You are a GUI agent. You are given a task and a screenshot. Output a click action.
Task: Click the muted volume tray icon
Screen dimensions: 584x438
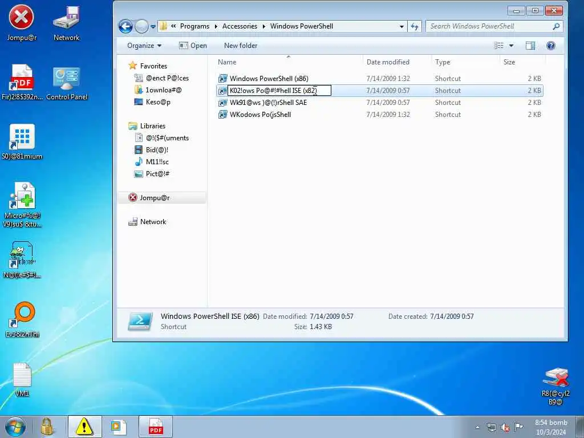505,427
